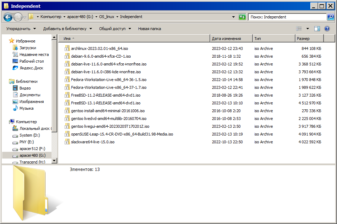This screenshot has height=224, width=337.
Task: Open 'Яндекс.Диск' in the navigation pane
Action: point(31,68)
